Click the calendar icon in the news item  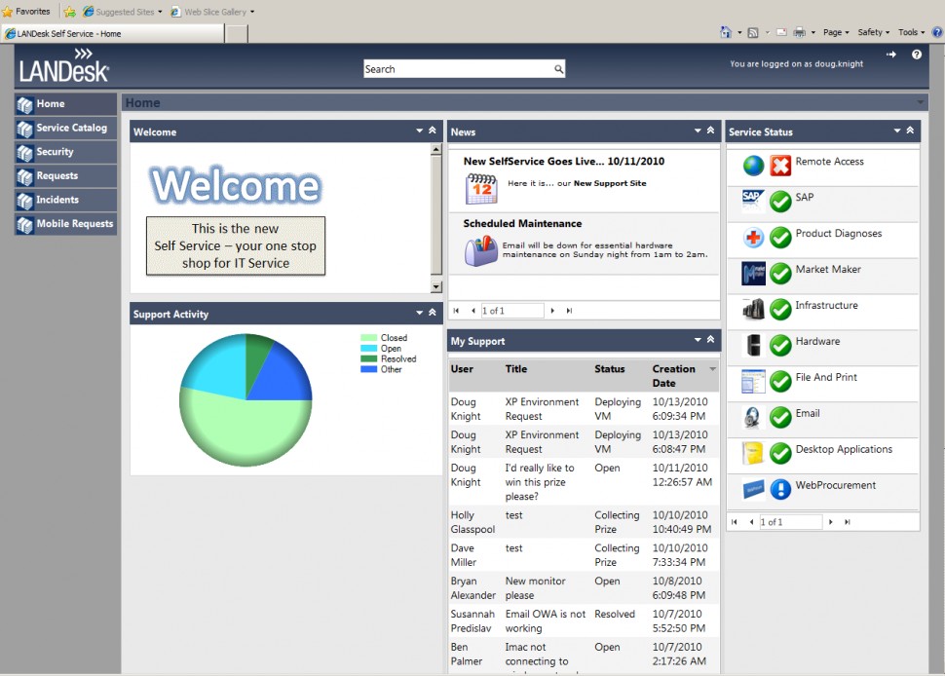481,189
